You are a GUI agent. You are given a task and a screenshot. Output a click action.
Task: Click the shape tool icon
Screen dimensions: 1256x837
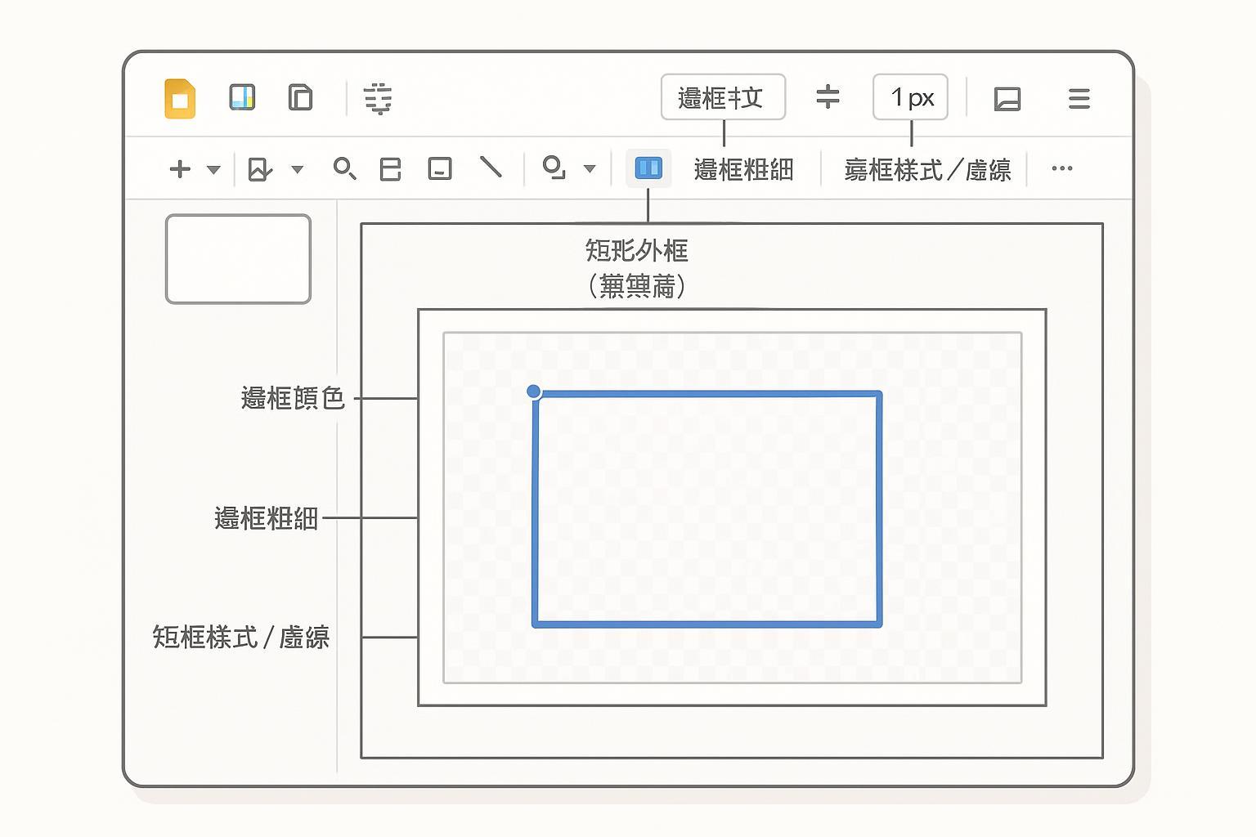pos(554,168)
